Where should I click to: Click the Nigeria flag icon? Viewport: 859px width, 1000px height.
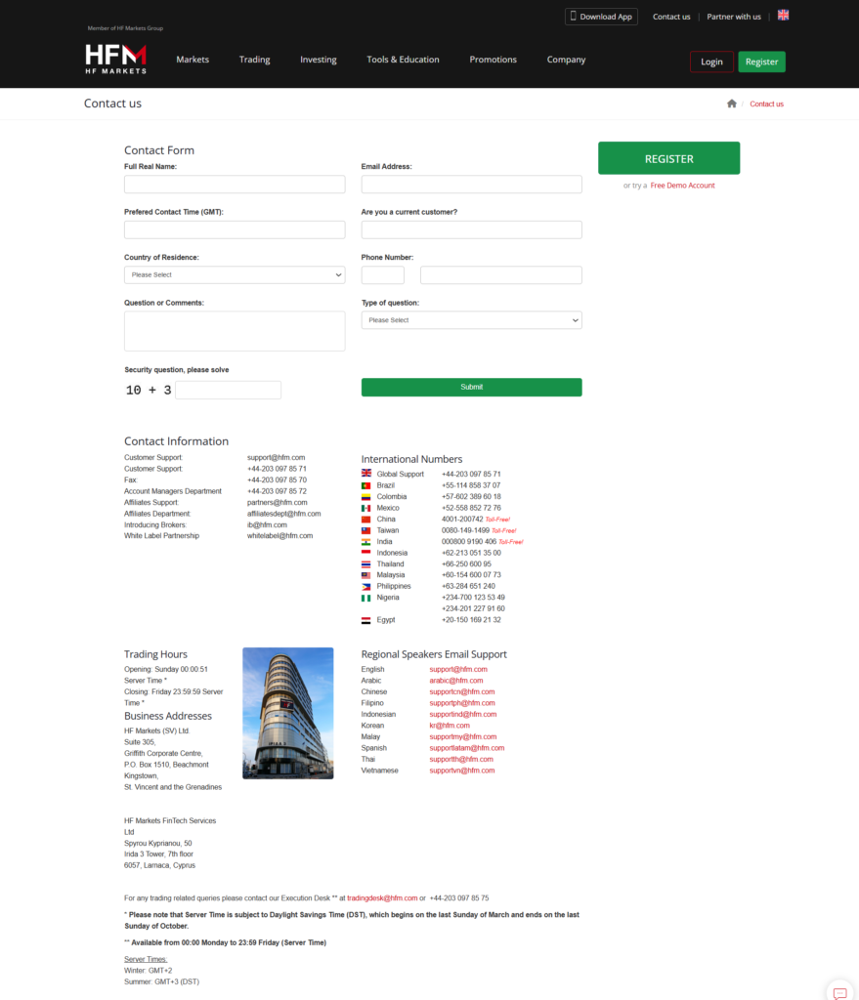pyautogui.click(x=366, y=598)
